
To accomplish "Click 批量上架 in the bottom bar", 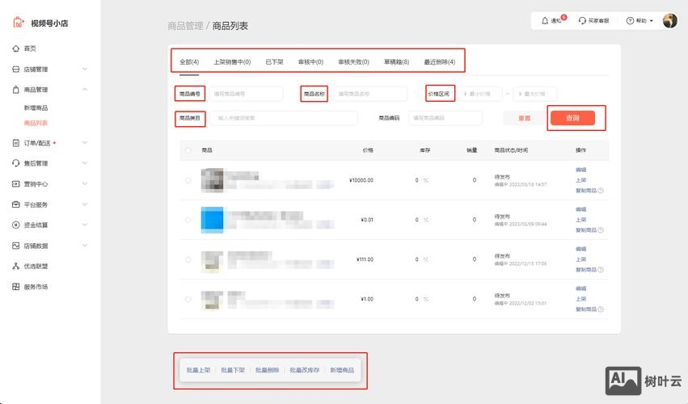I will [198, 370].
